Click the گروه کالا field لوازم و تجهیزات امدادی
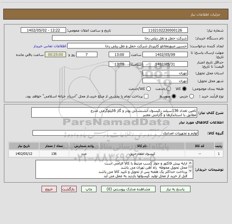 (115, 133)
